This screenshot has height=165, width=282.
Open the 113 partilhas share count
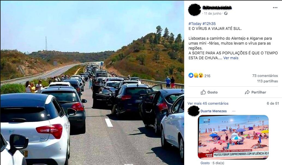(267, 81)
